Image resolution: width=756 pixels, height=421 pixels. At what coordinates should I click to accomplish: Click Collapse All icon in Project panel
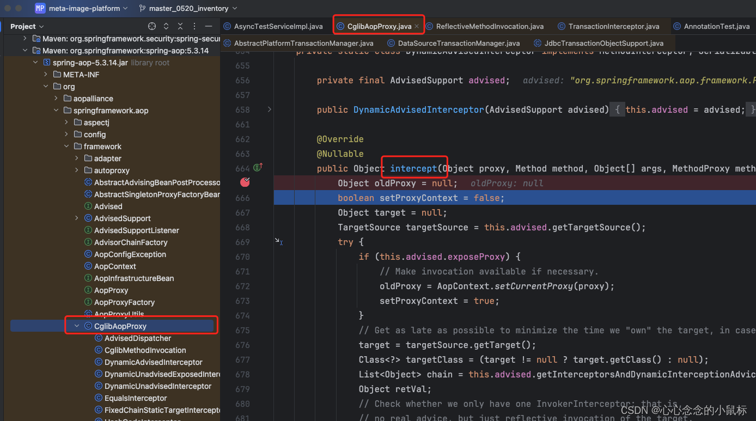[180, 26]
